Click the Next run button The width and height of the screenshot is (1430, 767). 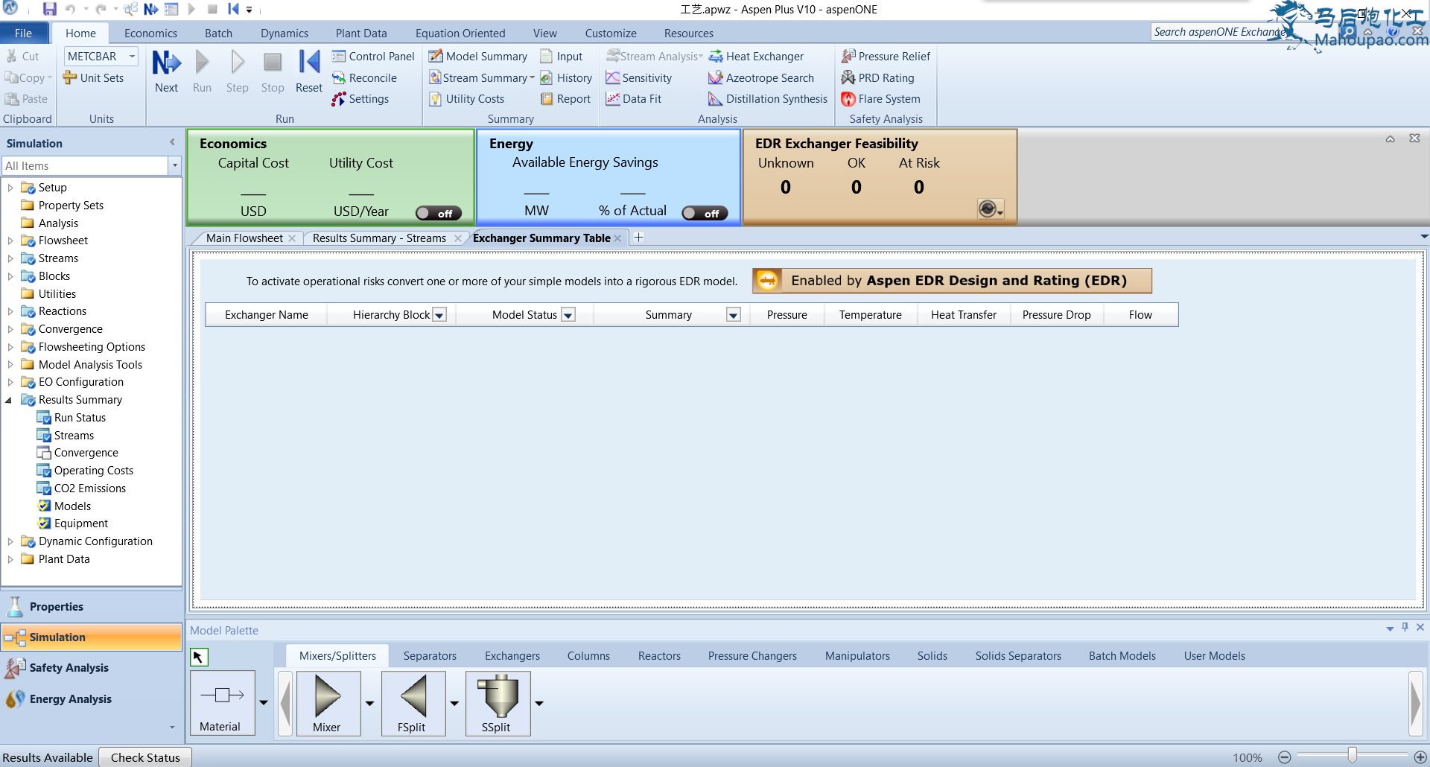pos(166,71)
